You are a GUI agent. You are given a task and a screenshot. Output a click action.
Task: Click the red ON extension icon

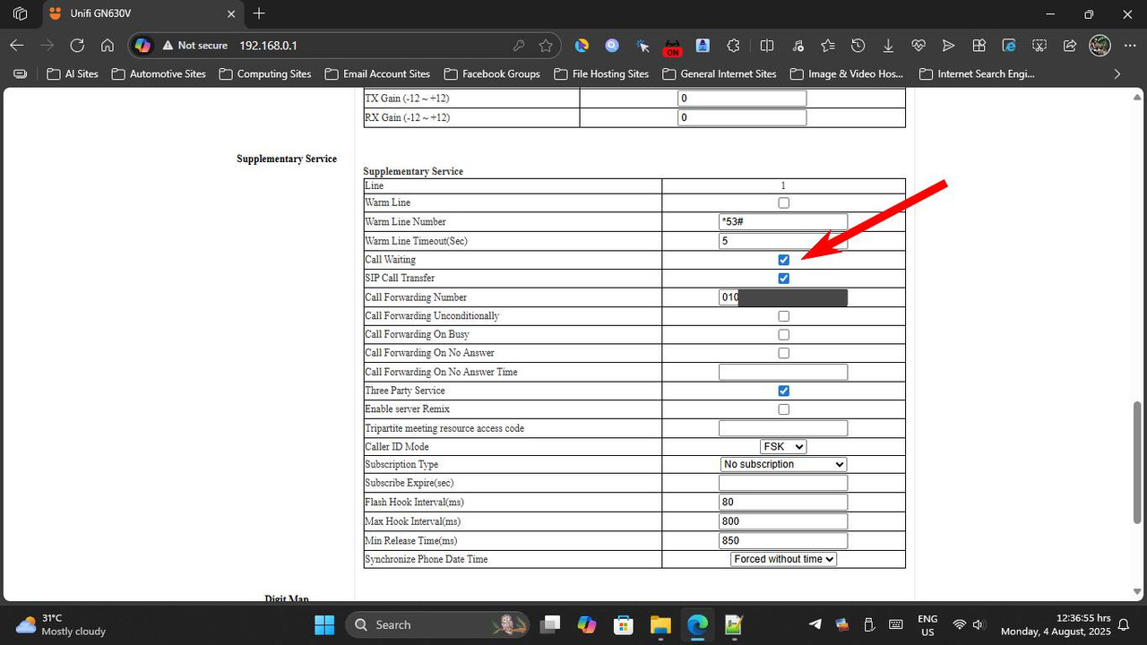[x=672, y=46]
